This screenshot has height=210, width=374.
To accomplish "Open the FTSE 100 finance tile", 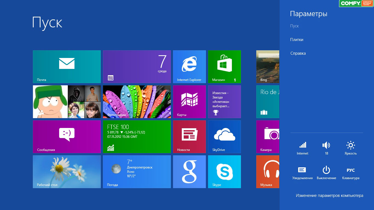I will tap(137, 137).
